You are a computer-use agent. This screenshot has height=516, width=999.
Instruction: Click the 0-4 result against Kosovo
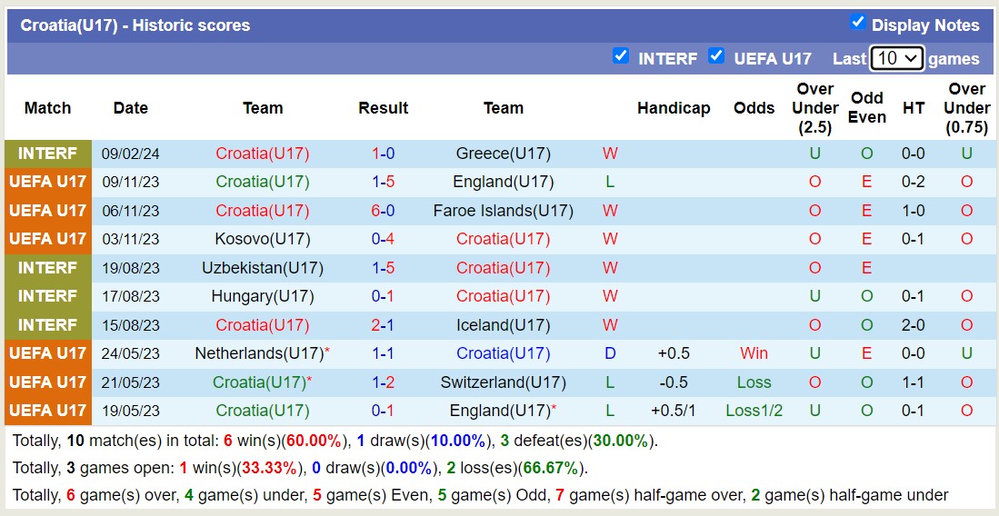point(383,240)
